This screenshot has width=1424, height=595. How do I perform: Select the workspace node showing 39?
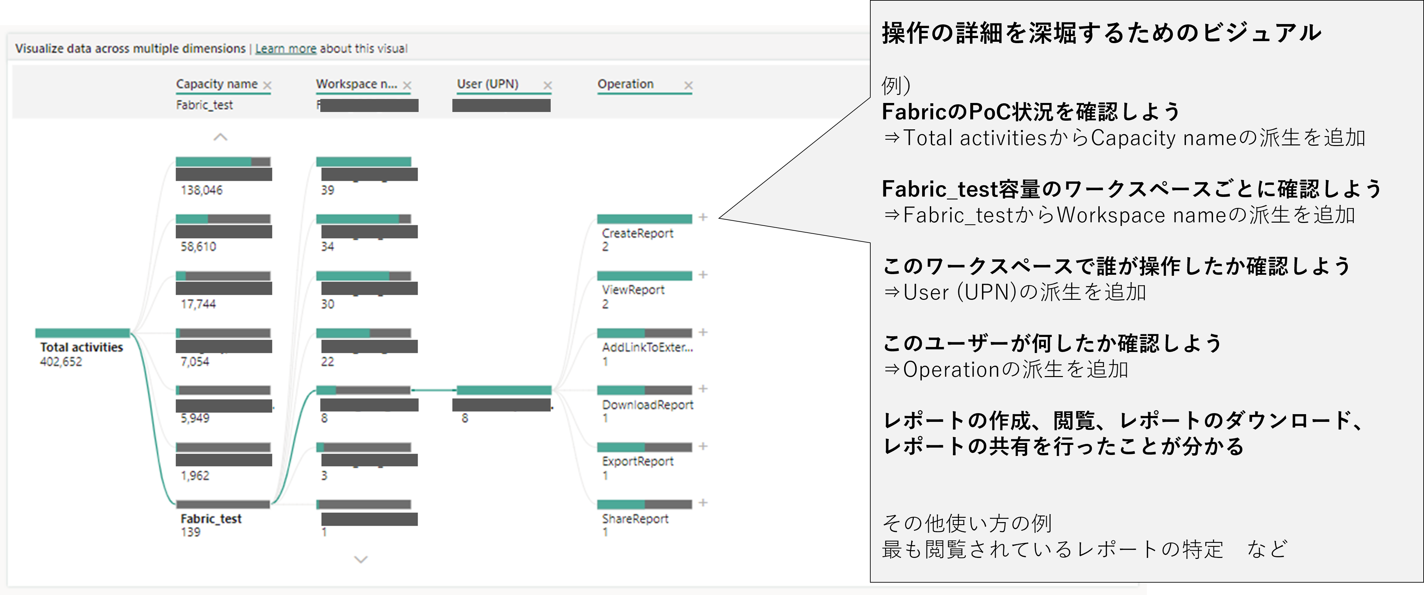click(363, 162)
